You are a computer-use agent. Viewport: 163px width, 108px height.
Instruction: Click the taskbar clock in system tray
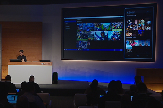pos(121,50)
